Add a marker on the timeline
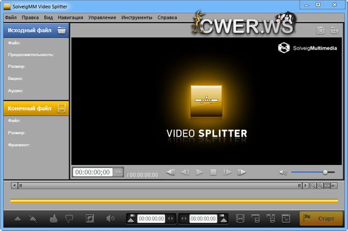Image resolution: width=348 pixels, height=231 pixels. tap(18, 219)
